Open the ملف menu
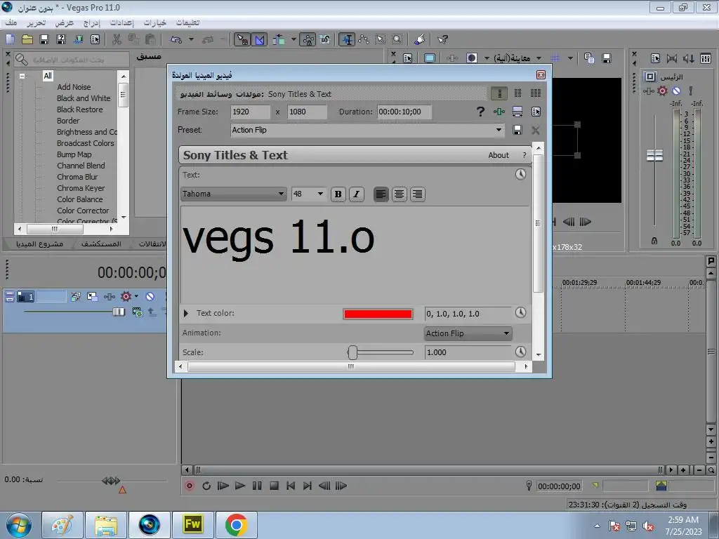 (x=11, y=22)
